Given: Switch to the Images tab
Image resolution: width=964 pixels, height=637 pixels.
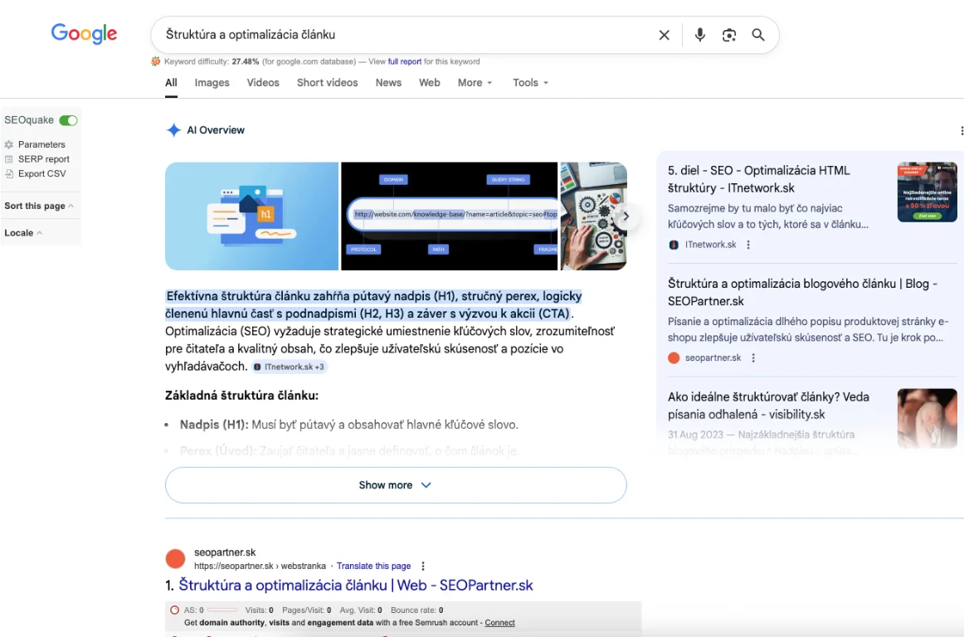Looking at the screenshot, I should point(212,83).
